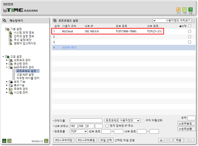This screenshot has width=198, height=146.
Task: Collapse the NAT/라우터 관리 tree node
Action: coord(7,67)
